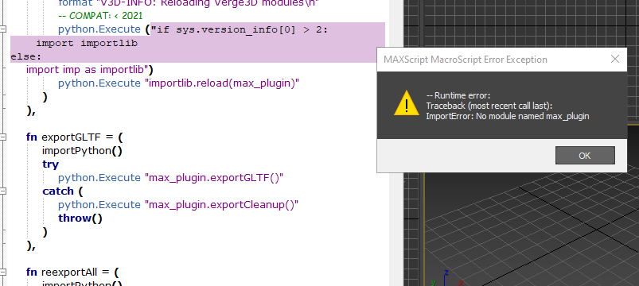The width and height of the screenshot is (639, 286).
Task: Place cursor on importlib.reload(max_plugin) line
Action: coord(179,83)
